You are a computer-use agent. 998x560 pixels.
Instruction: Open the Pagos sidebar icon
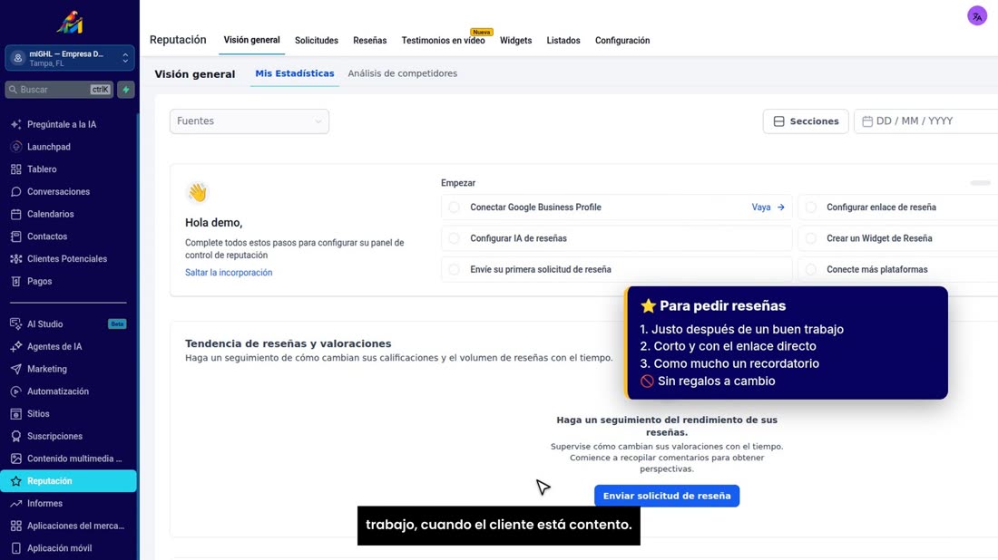[x=16, y=281]
